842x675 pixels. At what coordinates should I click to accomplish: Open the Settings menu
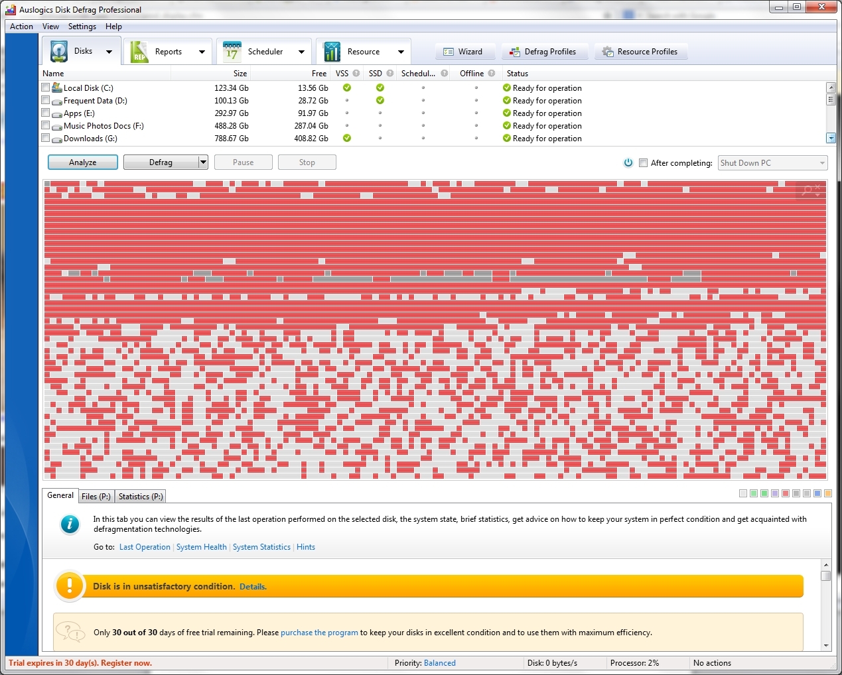(x=82, y=27)
